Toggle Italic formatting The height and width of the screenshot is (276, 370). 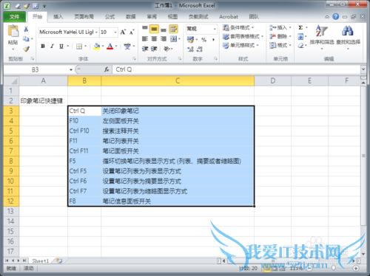pos(52,46)
